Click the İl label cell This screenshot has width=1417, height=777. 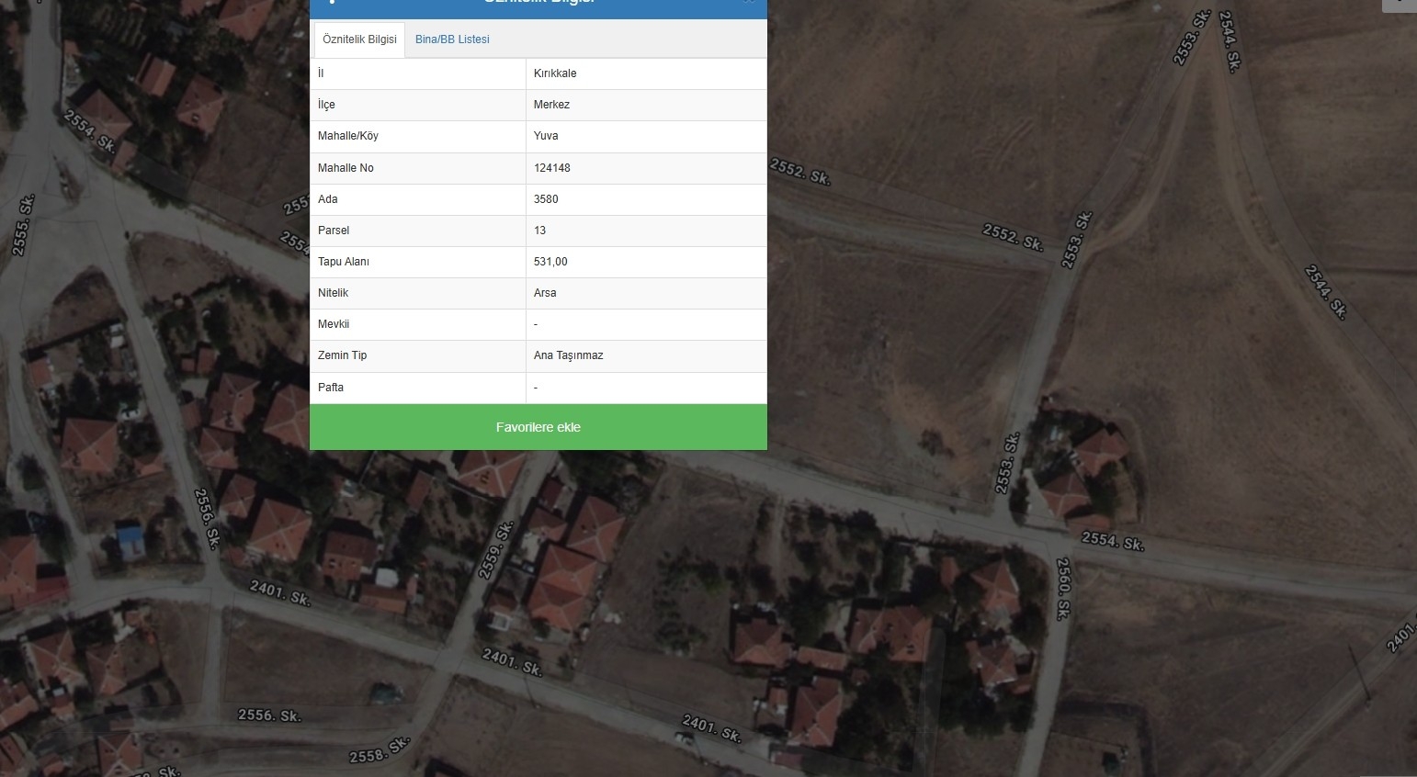pos(418,73)
